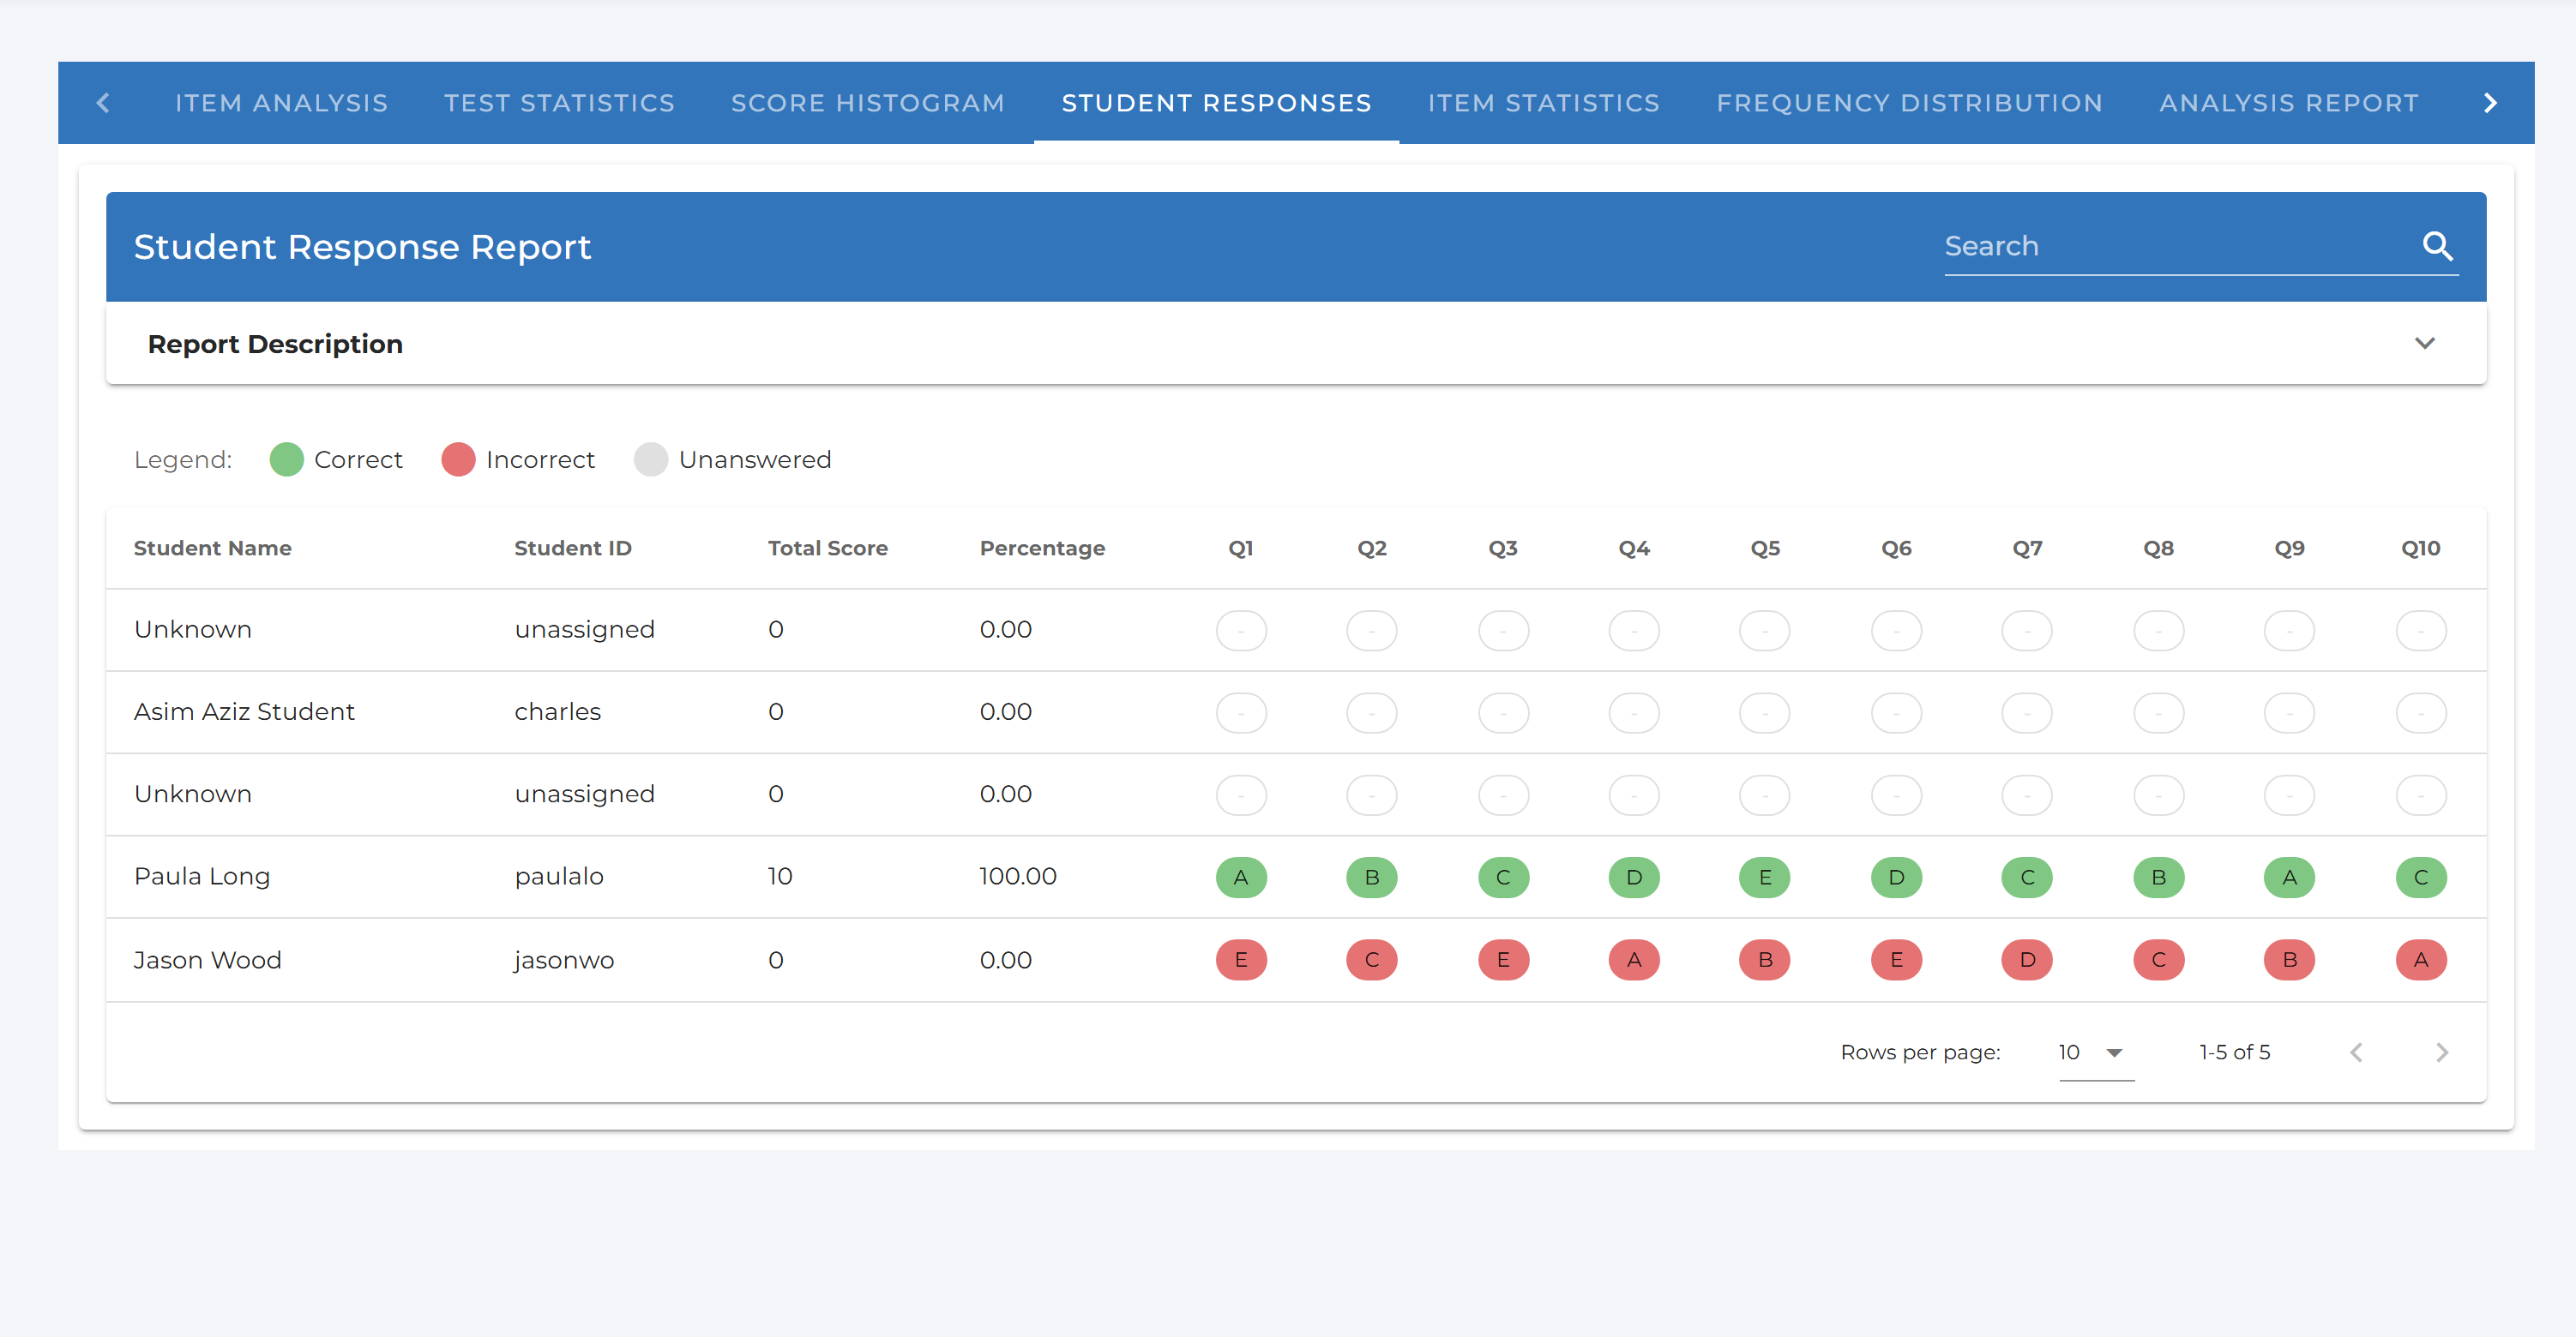This screenshot has height=1337, width=2576.
Task: Select the Jason Wood student name
Action: pyautogui.click(x=208, y=960)
